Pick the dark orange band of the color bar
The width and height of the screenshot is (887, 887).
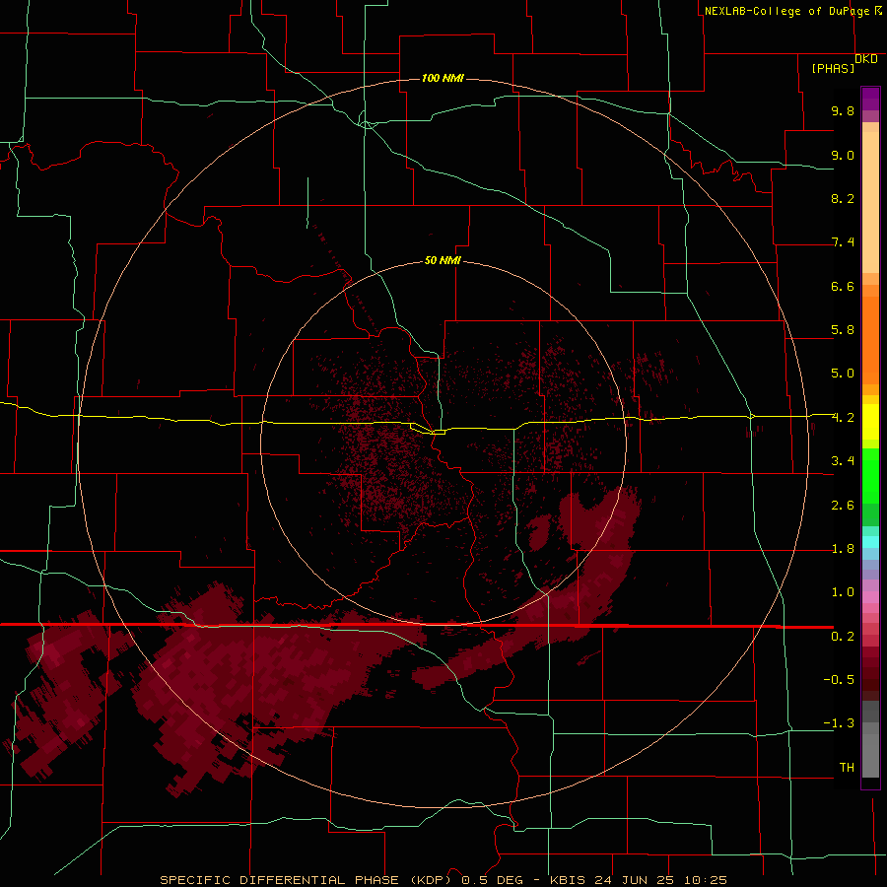870,341
